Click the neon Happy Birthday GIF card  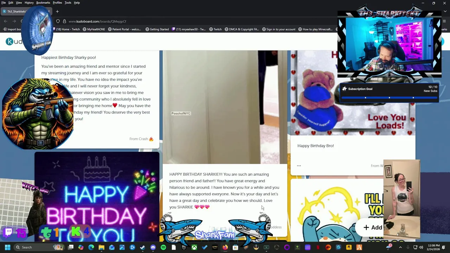(97, 197)
